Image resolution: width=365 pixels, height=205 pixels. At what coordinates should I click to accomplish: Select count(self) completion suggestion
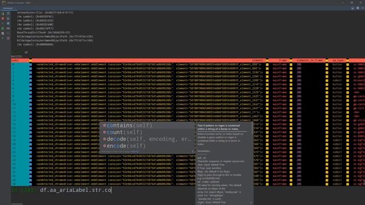(147, 132)
